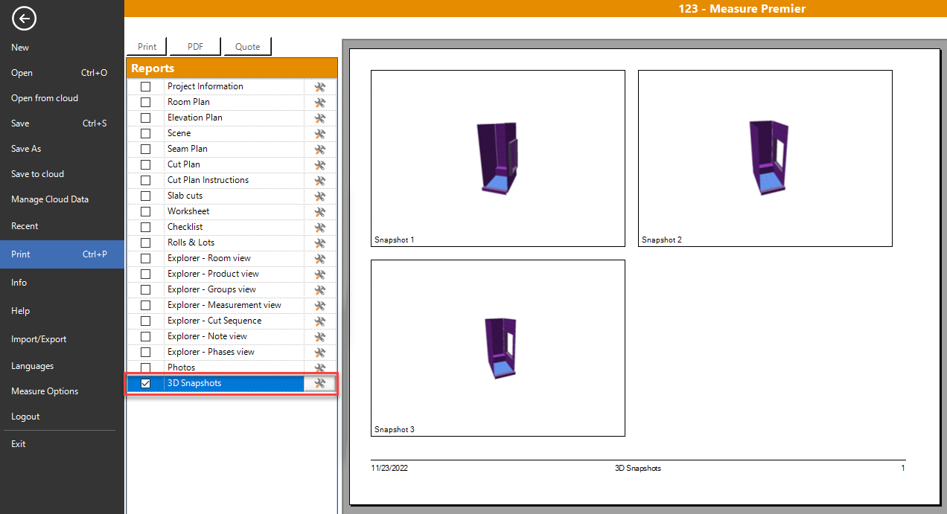Screen dimensions: 947x514
Task: Open settings wrench for Scene report
Action: tap(319, 133)
